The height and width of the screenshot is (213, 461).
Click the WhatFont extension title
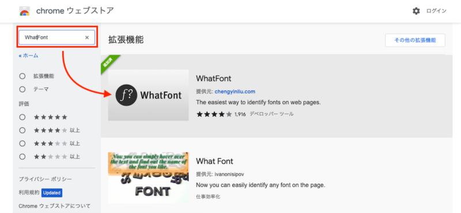[213, 78]
